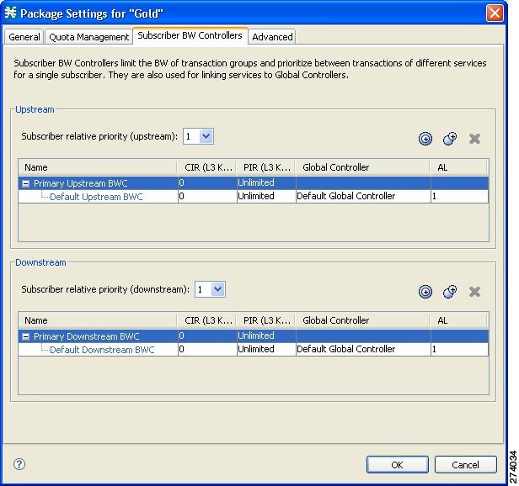Screen dimensions: 519x486
Task: Select the Subscriber BW Controllers tab
Action: tap(190, 35)
